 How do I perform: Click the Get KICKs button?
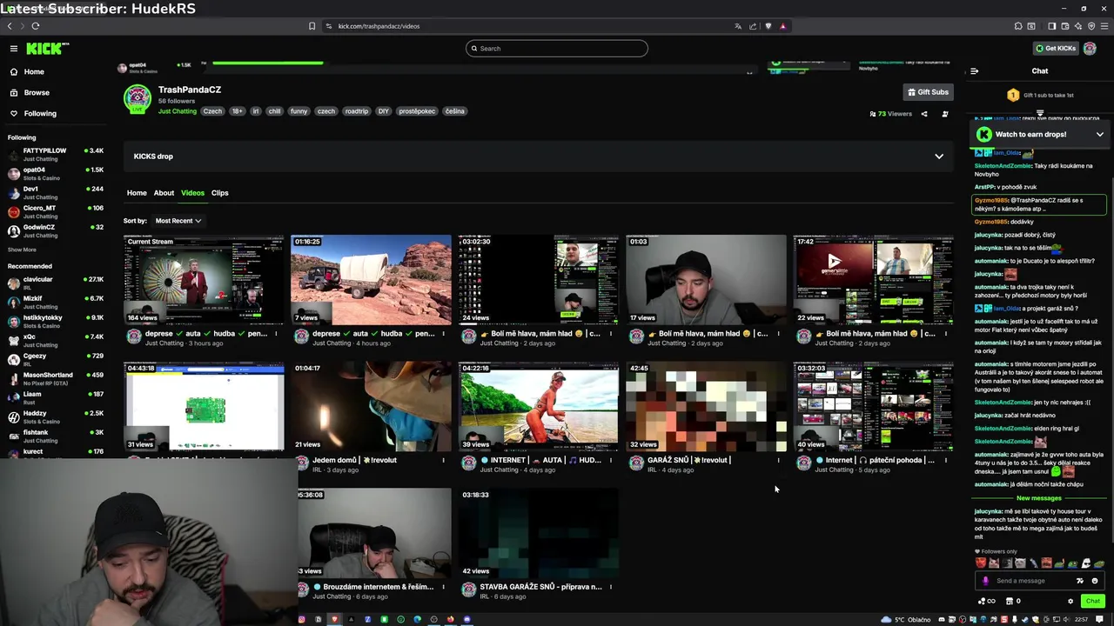[x=1055, y=49]
